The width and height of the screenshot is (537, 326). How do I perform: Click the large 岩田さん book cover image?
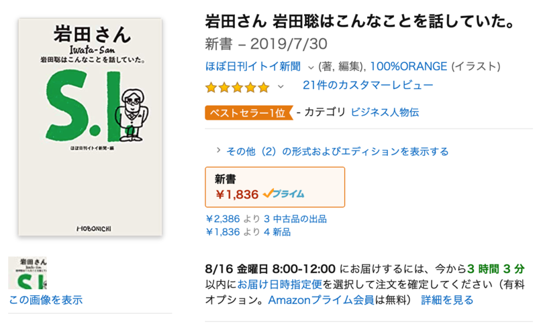(90, 127)
